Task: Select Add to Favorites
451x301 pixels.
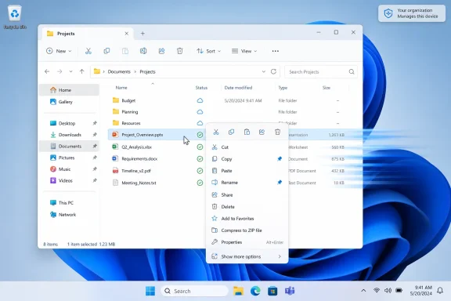Action: pos(247,219)
